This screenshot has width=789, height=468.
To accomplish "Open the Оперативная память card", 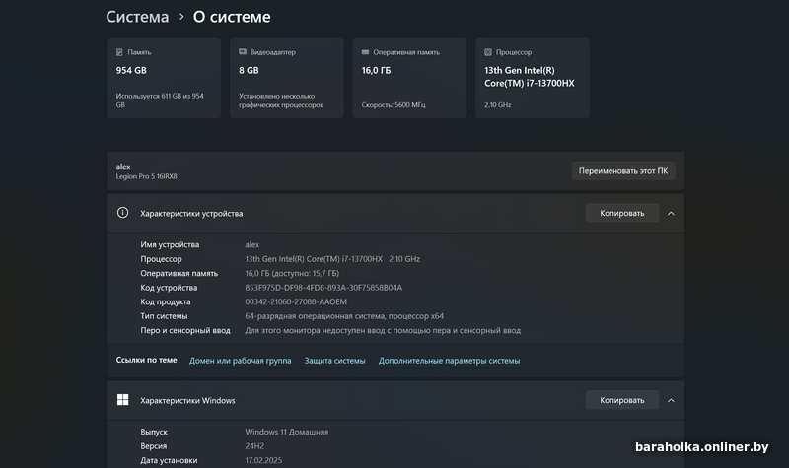I will click(409, 79).
